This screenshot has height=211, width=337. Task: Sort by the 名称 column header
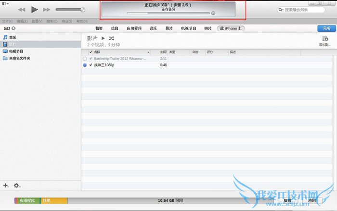tap(122, 52)
